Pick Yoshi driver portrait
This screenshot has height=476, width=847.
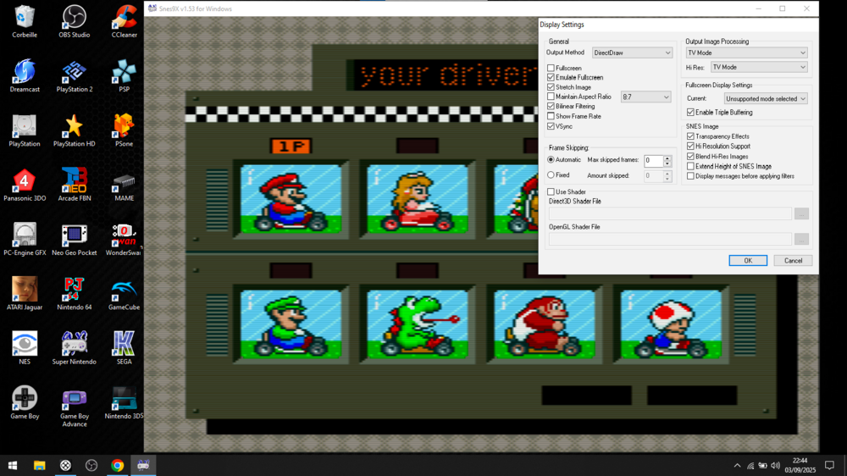tap(418, 324)
